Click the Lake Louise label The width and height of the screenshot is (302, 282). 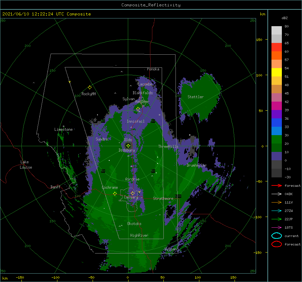coord(26,165)
